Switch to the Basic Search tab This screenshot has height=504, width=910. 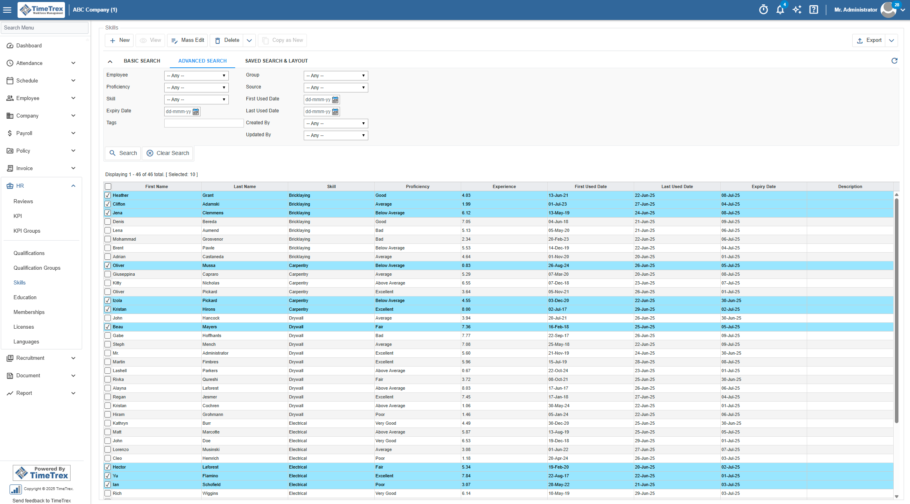point(142,61)
